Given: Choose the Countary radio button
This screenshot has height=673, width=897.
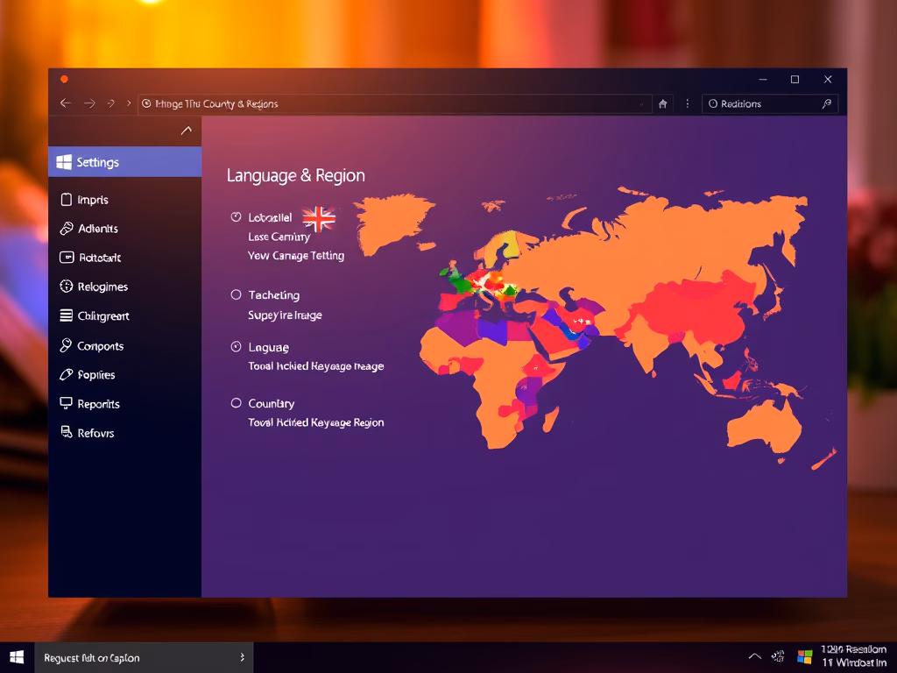Looking at the screenshot, I should click(x=236, y=403).
